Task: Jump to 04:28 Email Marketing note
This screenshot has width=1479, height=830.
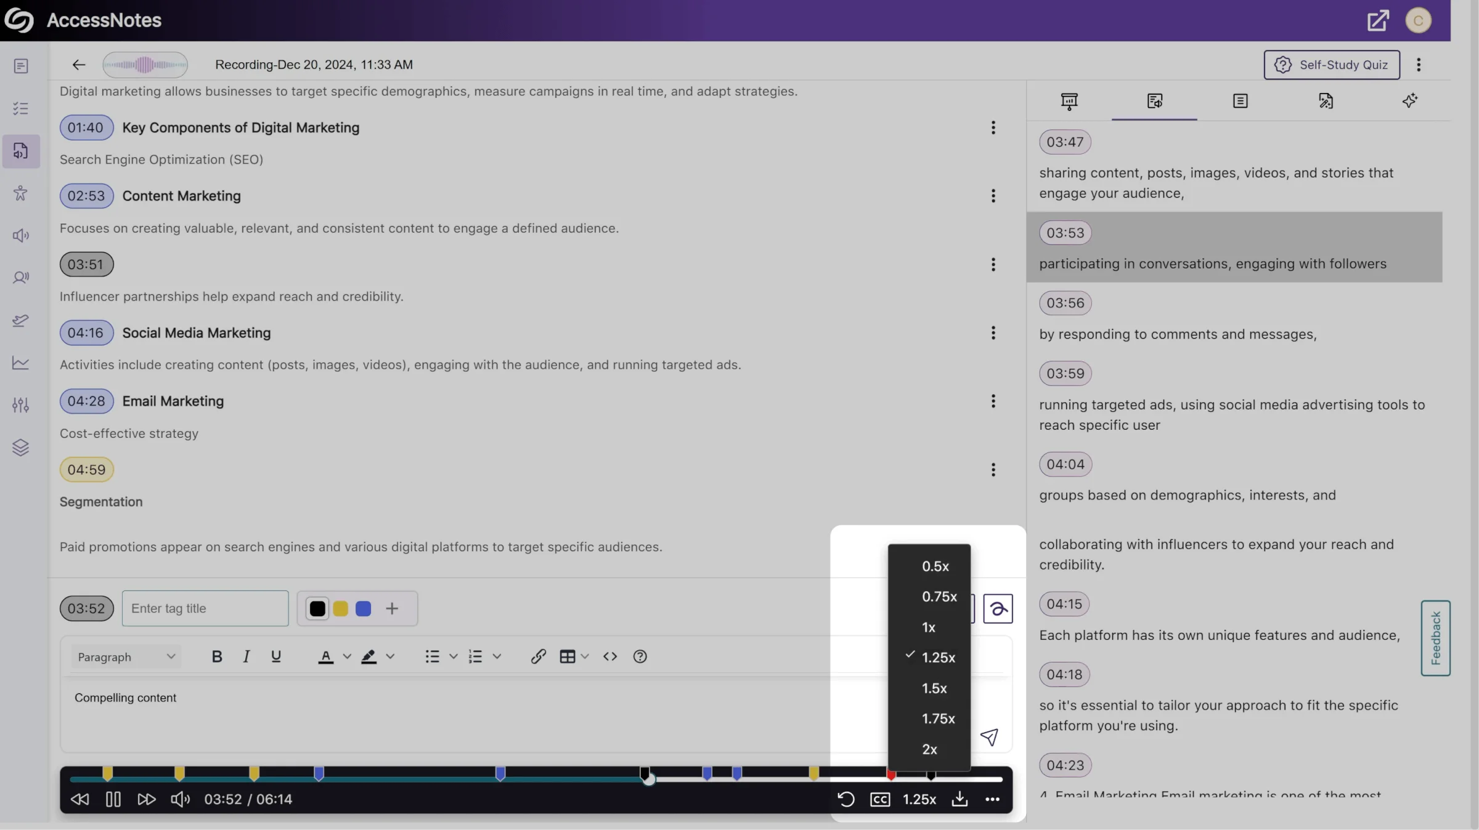Action: coord(86,401)
